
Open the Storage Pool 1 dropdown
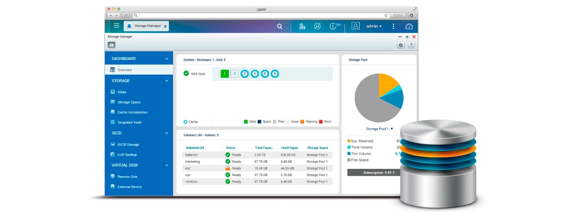point(379,129)
